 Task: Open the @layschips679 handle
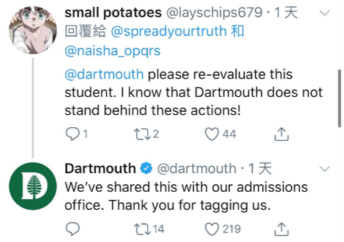pos(214,12)
